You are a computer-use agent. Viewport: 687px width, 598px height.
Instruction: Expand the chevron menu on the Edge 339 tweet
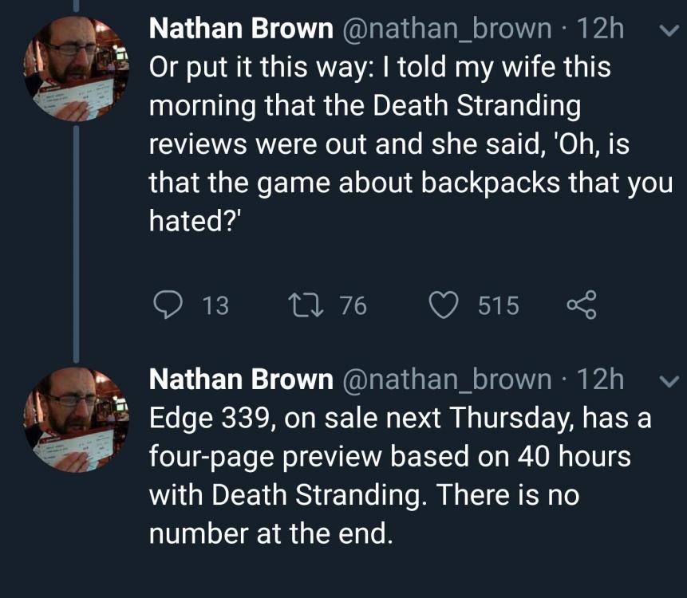point(664,382)
